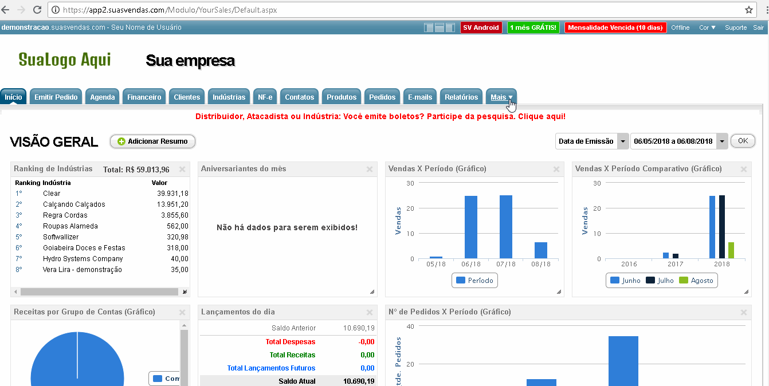Close the Vendas X Período (Gráfico) widget

[x=556, y=169]
